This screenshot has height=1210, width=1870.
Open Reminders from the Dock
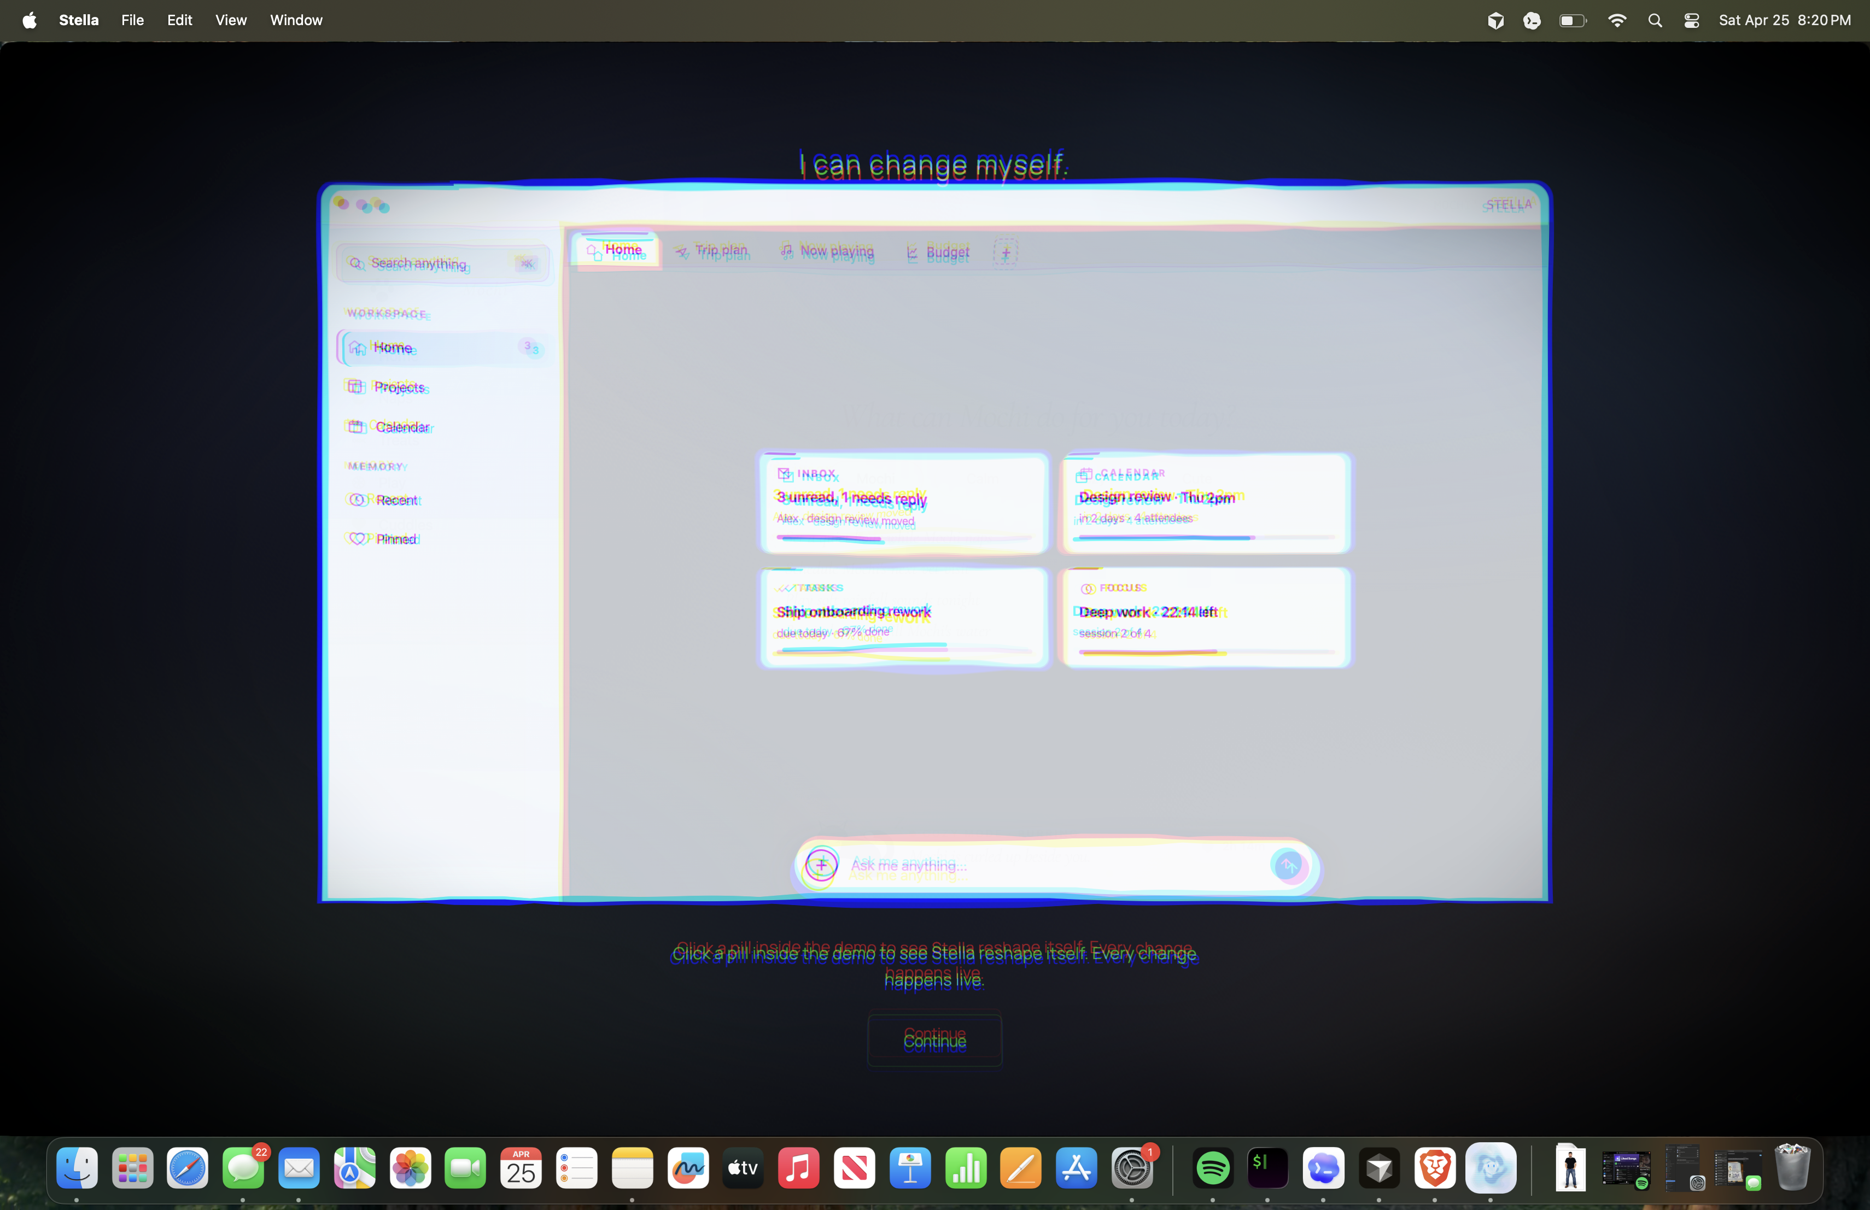pyautogui.click(x=577, y=1167)
